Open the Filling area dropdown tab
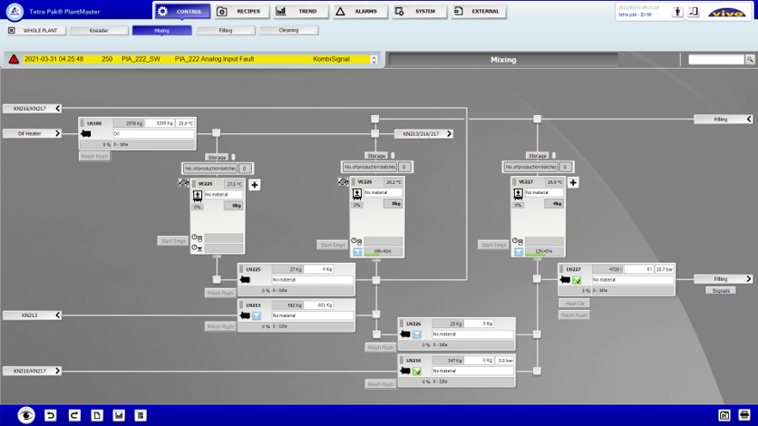758x426 pixels. (225, 30)
